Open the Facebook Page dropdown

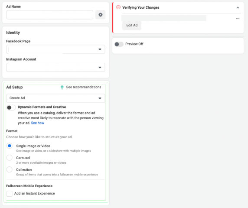[x=55, y=49]
